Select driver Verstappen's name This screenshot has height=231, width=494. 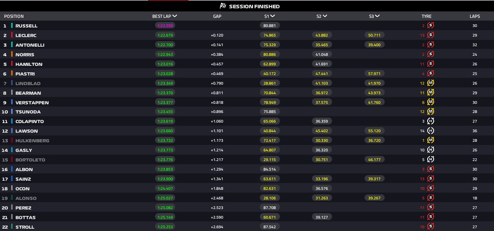click(32, 103)
